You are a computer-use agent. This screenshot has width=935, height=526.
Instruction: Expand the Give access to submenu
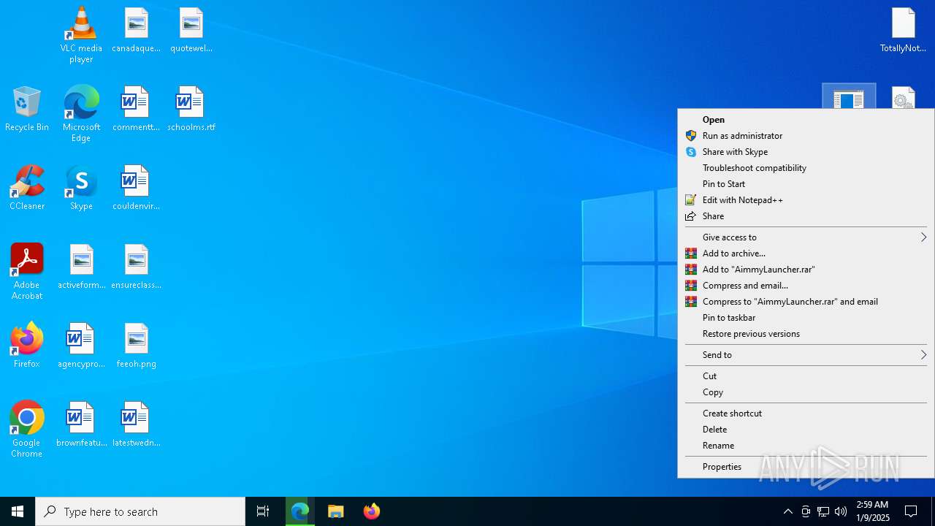[x=806, y=237]
